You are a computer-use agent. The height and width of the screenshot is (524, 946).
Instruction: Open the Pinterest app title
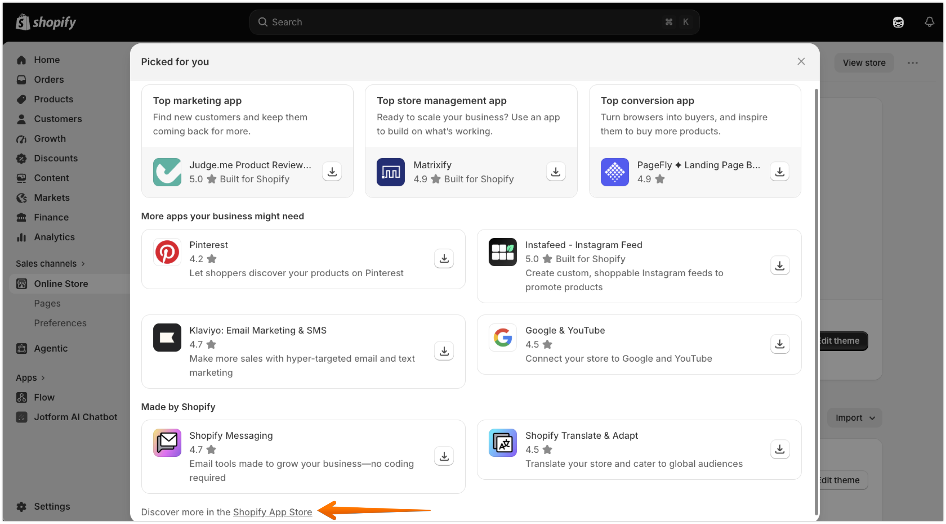[x=208, y=245]
